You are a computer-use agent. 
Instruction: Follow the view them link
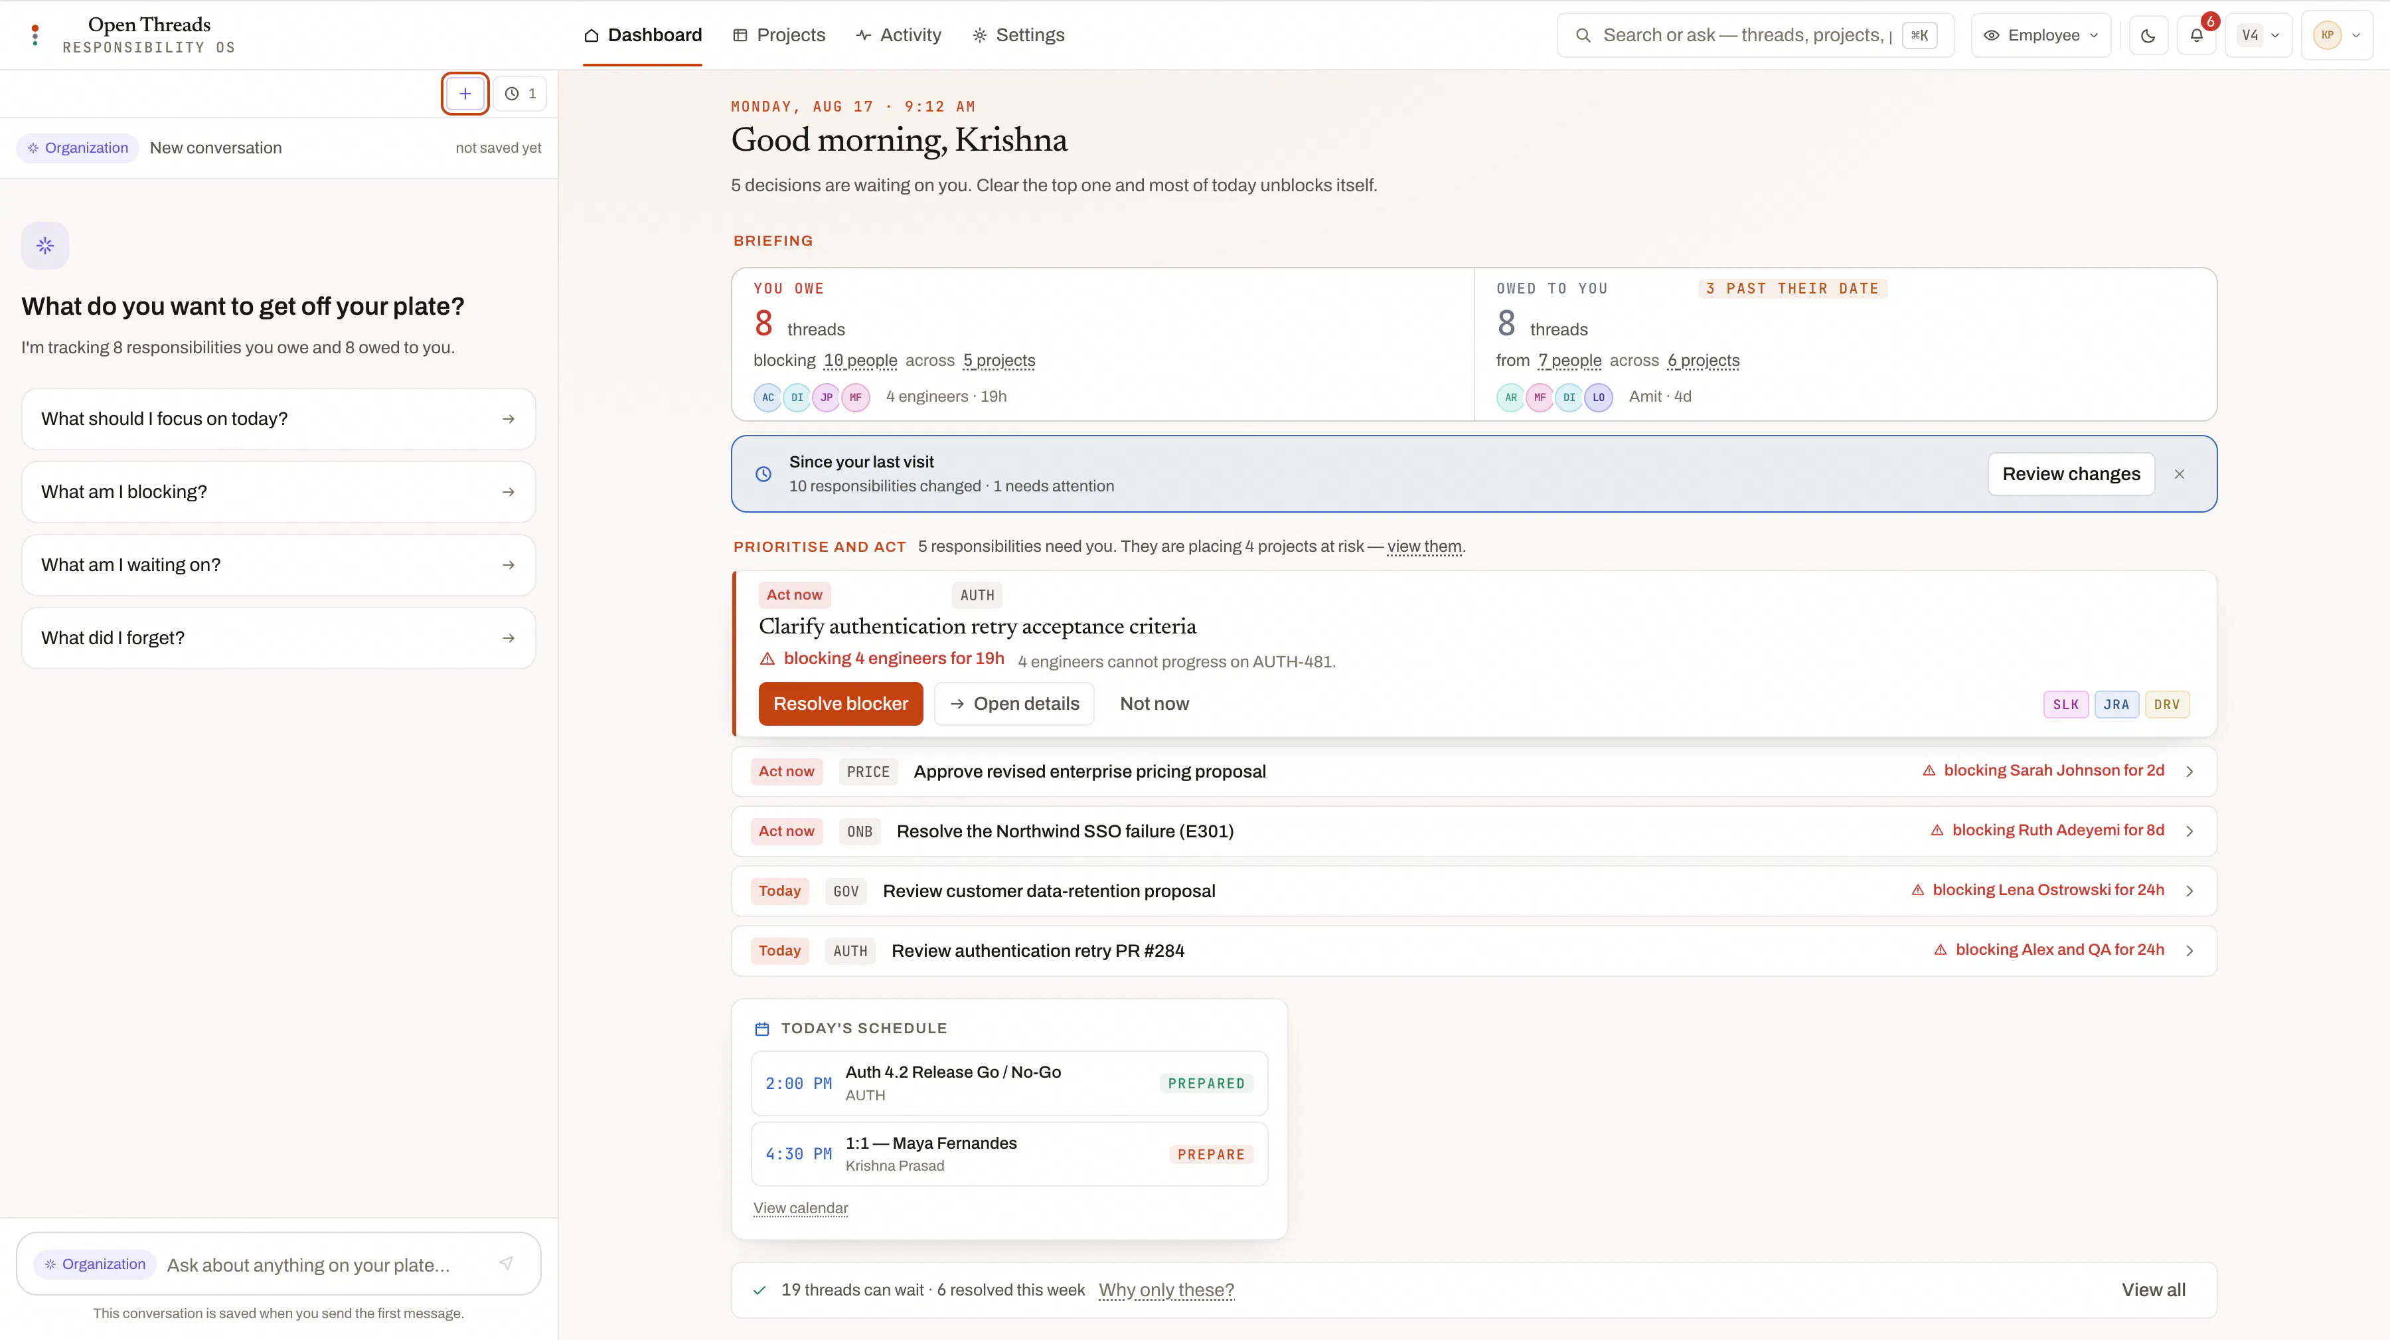[1424, 546]
